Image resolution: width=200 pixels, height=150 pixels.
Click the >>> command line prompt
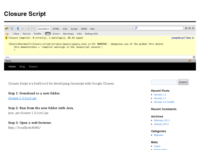[7, 57]
